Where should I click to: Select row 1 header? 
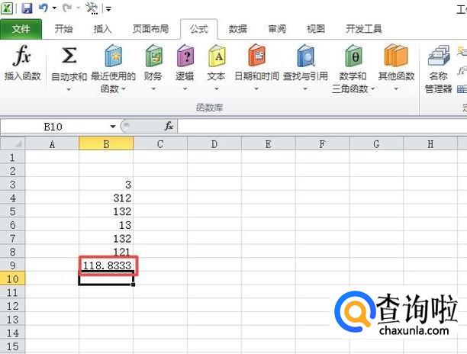12,157
